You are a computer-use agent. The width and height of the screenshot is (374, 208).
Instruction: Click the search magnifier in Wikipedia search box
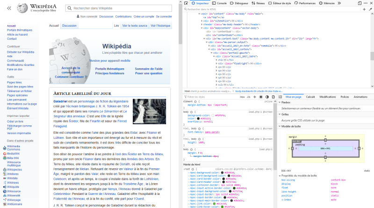coord(69,8)
